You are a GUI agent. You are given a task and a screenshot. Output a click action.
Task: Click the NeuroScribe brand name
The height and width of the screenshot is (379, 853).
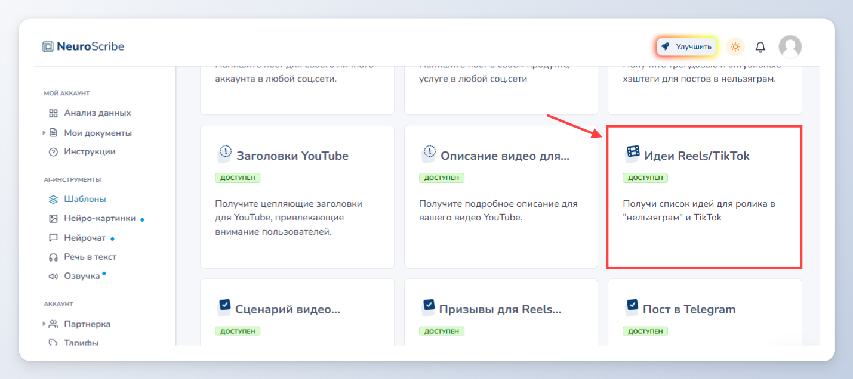pos(91,46)
